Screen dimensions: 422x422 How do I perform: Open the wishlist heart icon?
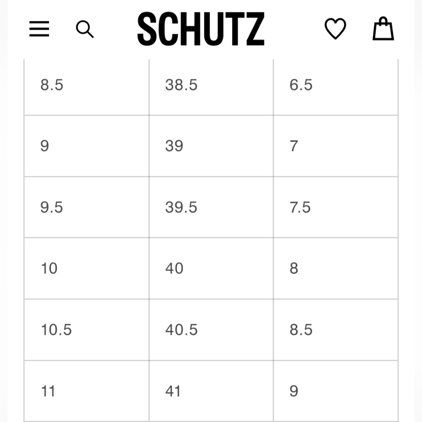[x=335, y=29]
